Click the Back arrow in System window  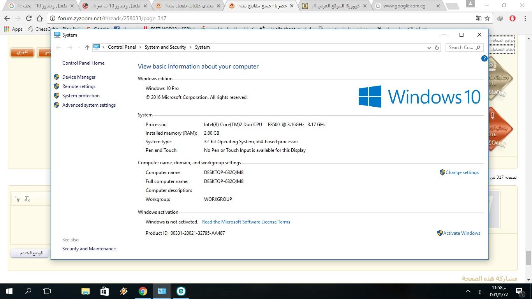coord(58,47)
